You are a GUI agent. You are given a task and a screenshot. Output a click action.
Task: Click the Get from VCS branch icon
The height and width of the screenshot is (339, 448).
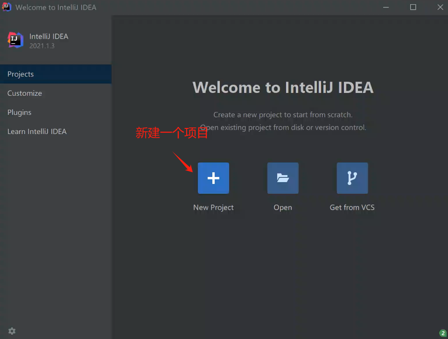point(352,178)
